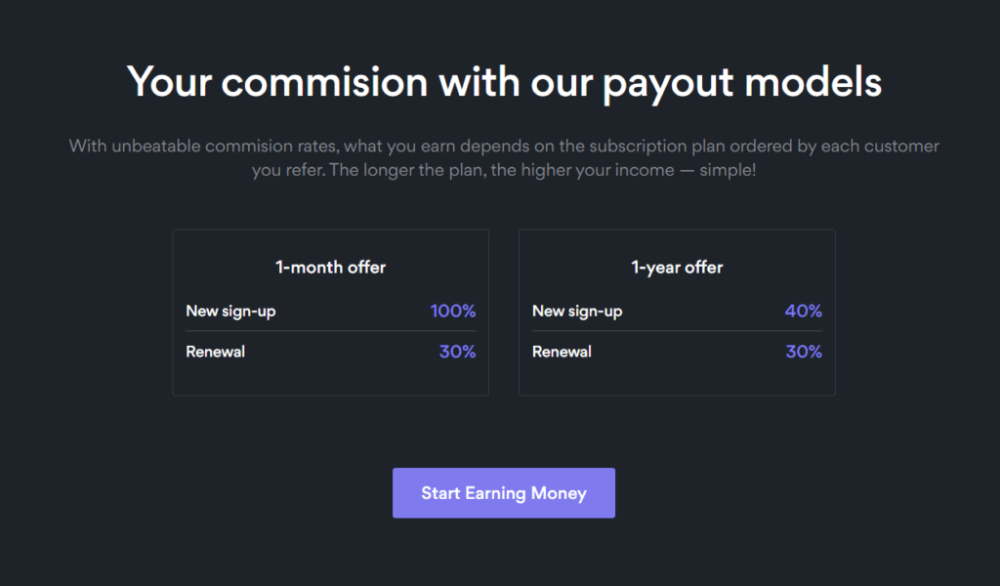Select Renewal label in 1-month offer
The image size is (1000, 586).
click(216, 352)
